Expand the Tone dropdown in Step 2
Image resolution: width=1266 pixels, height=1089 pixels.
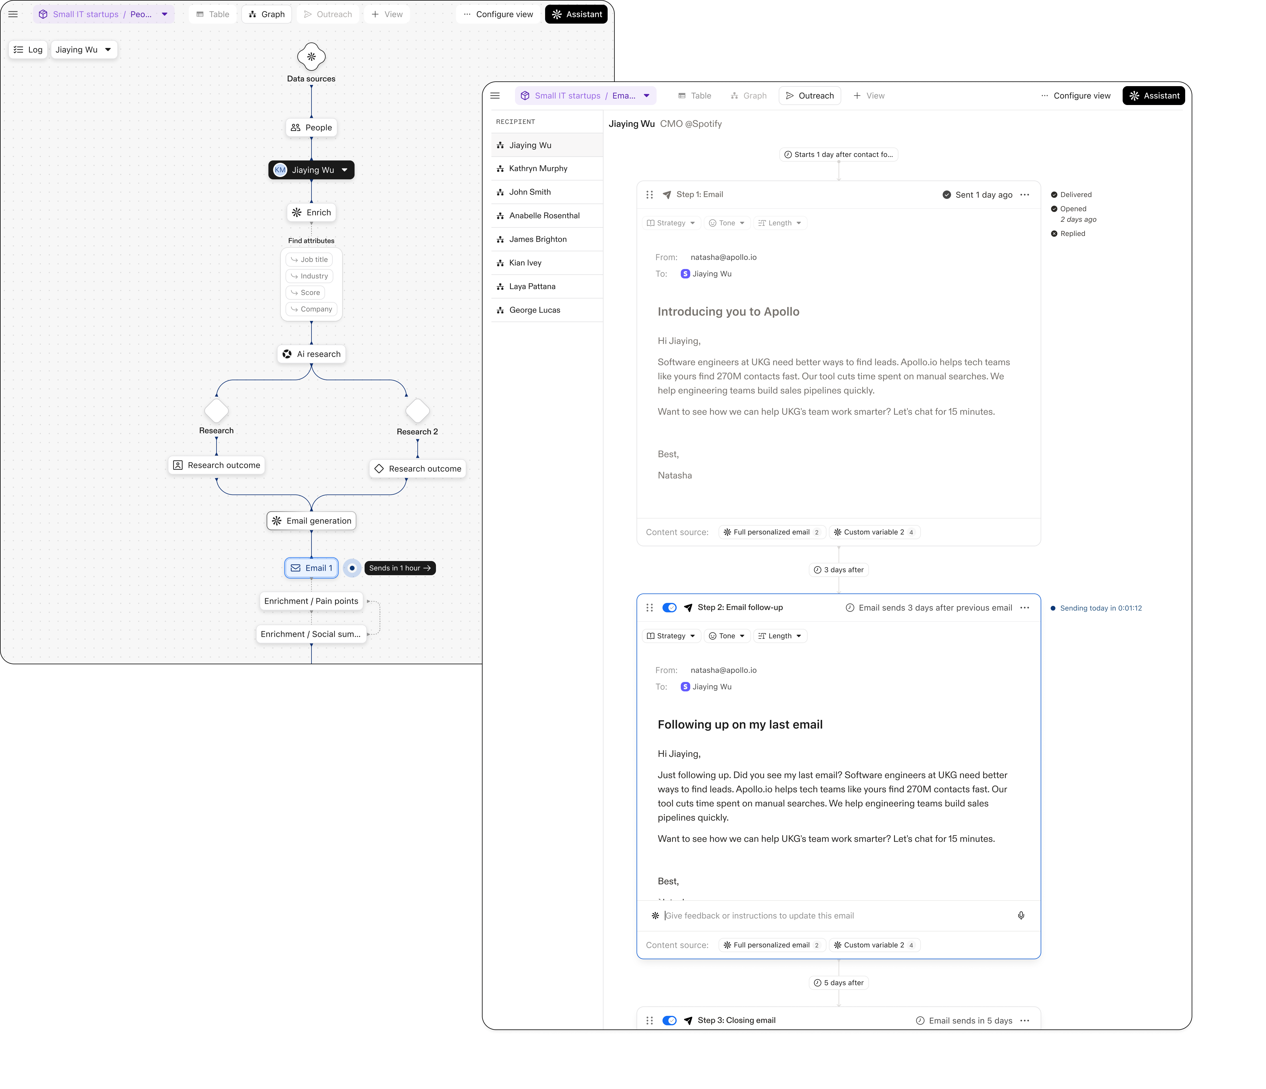pyautogui.click(x=727, y=636)
